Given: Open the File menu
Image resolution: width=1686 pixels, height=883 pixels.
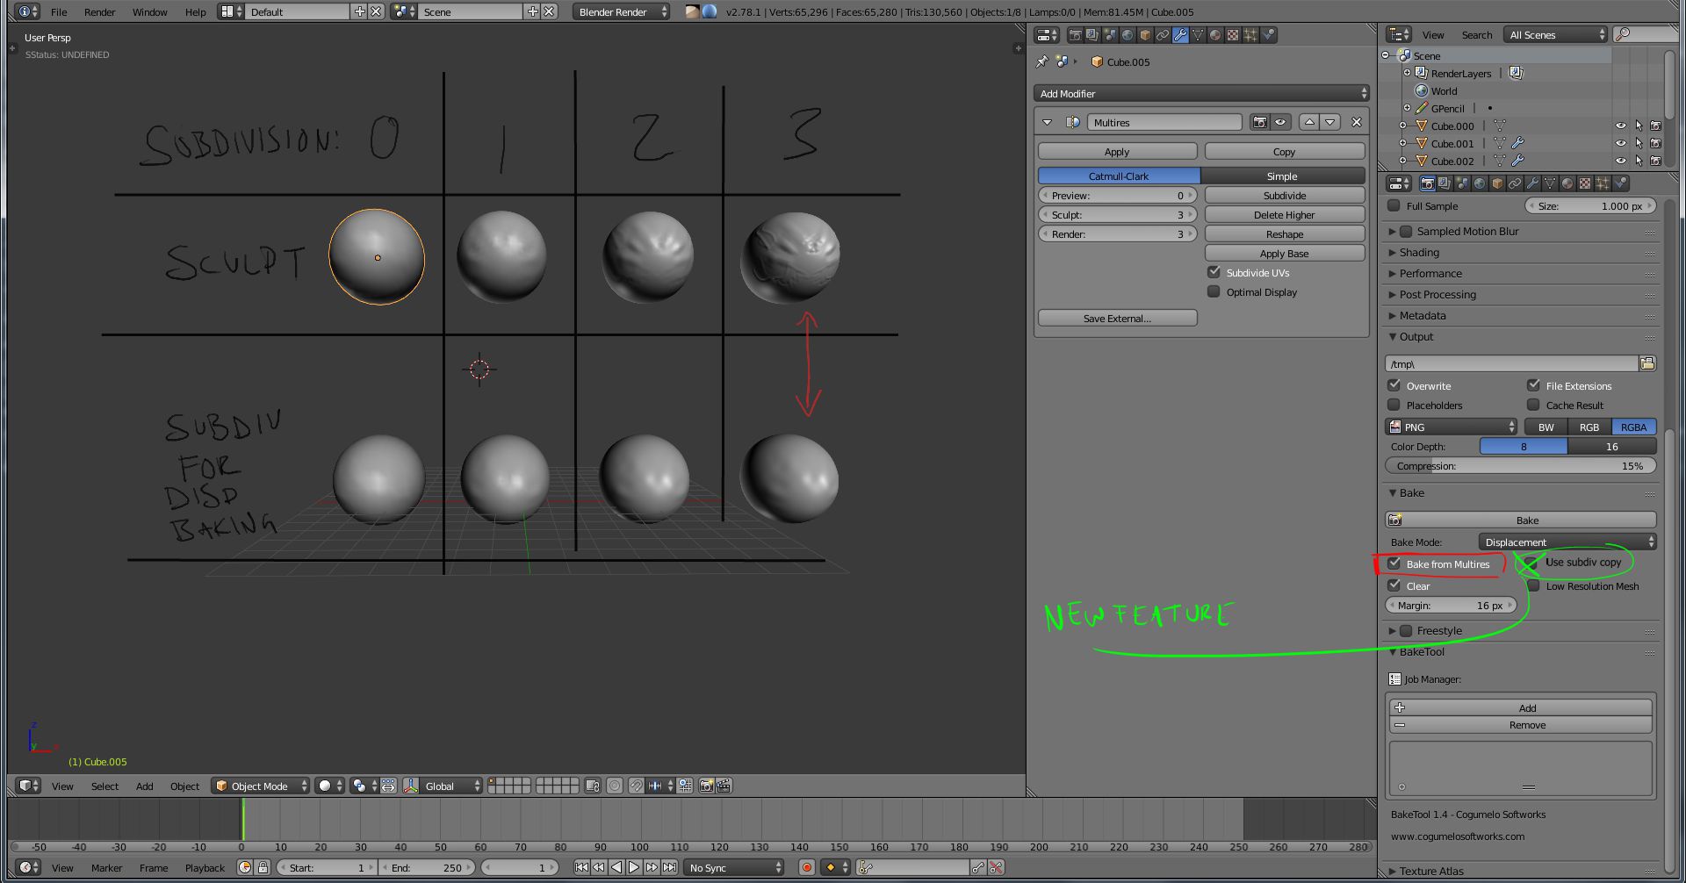Looking at the screenshot, I should pos(59,12).
